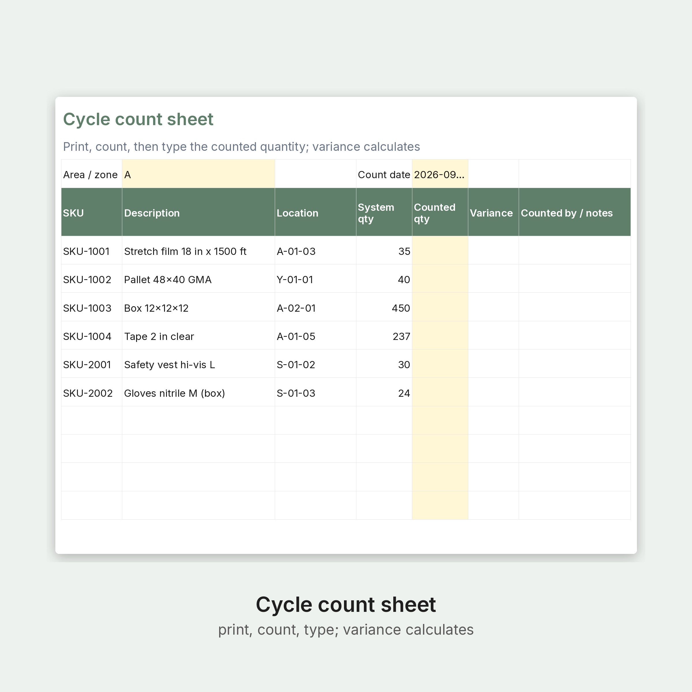692x692 pixels.
Task: Click Counted qty cell for SKU-1001
Action: (440, 250)
